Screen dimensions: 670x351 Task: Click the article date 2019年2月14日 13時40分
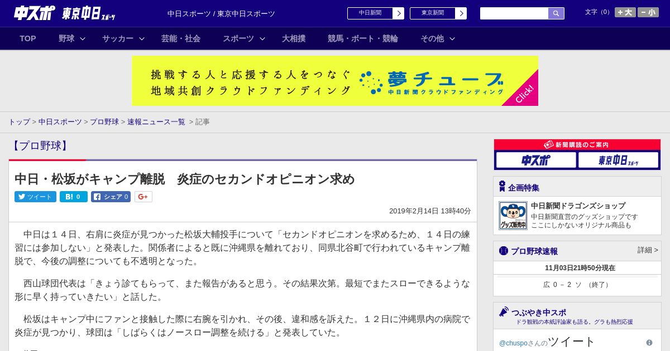[x=430, y=211]
